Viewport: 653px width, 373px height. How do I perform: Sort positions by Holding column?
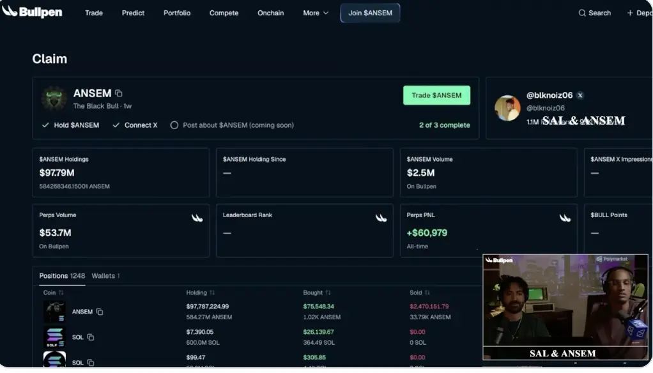tap(201, 293)
